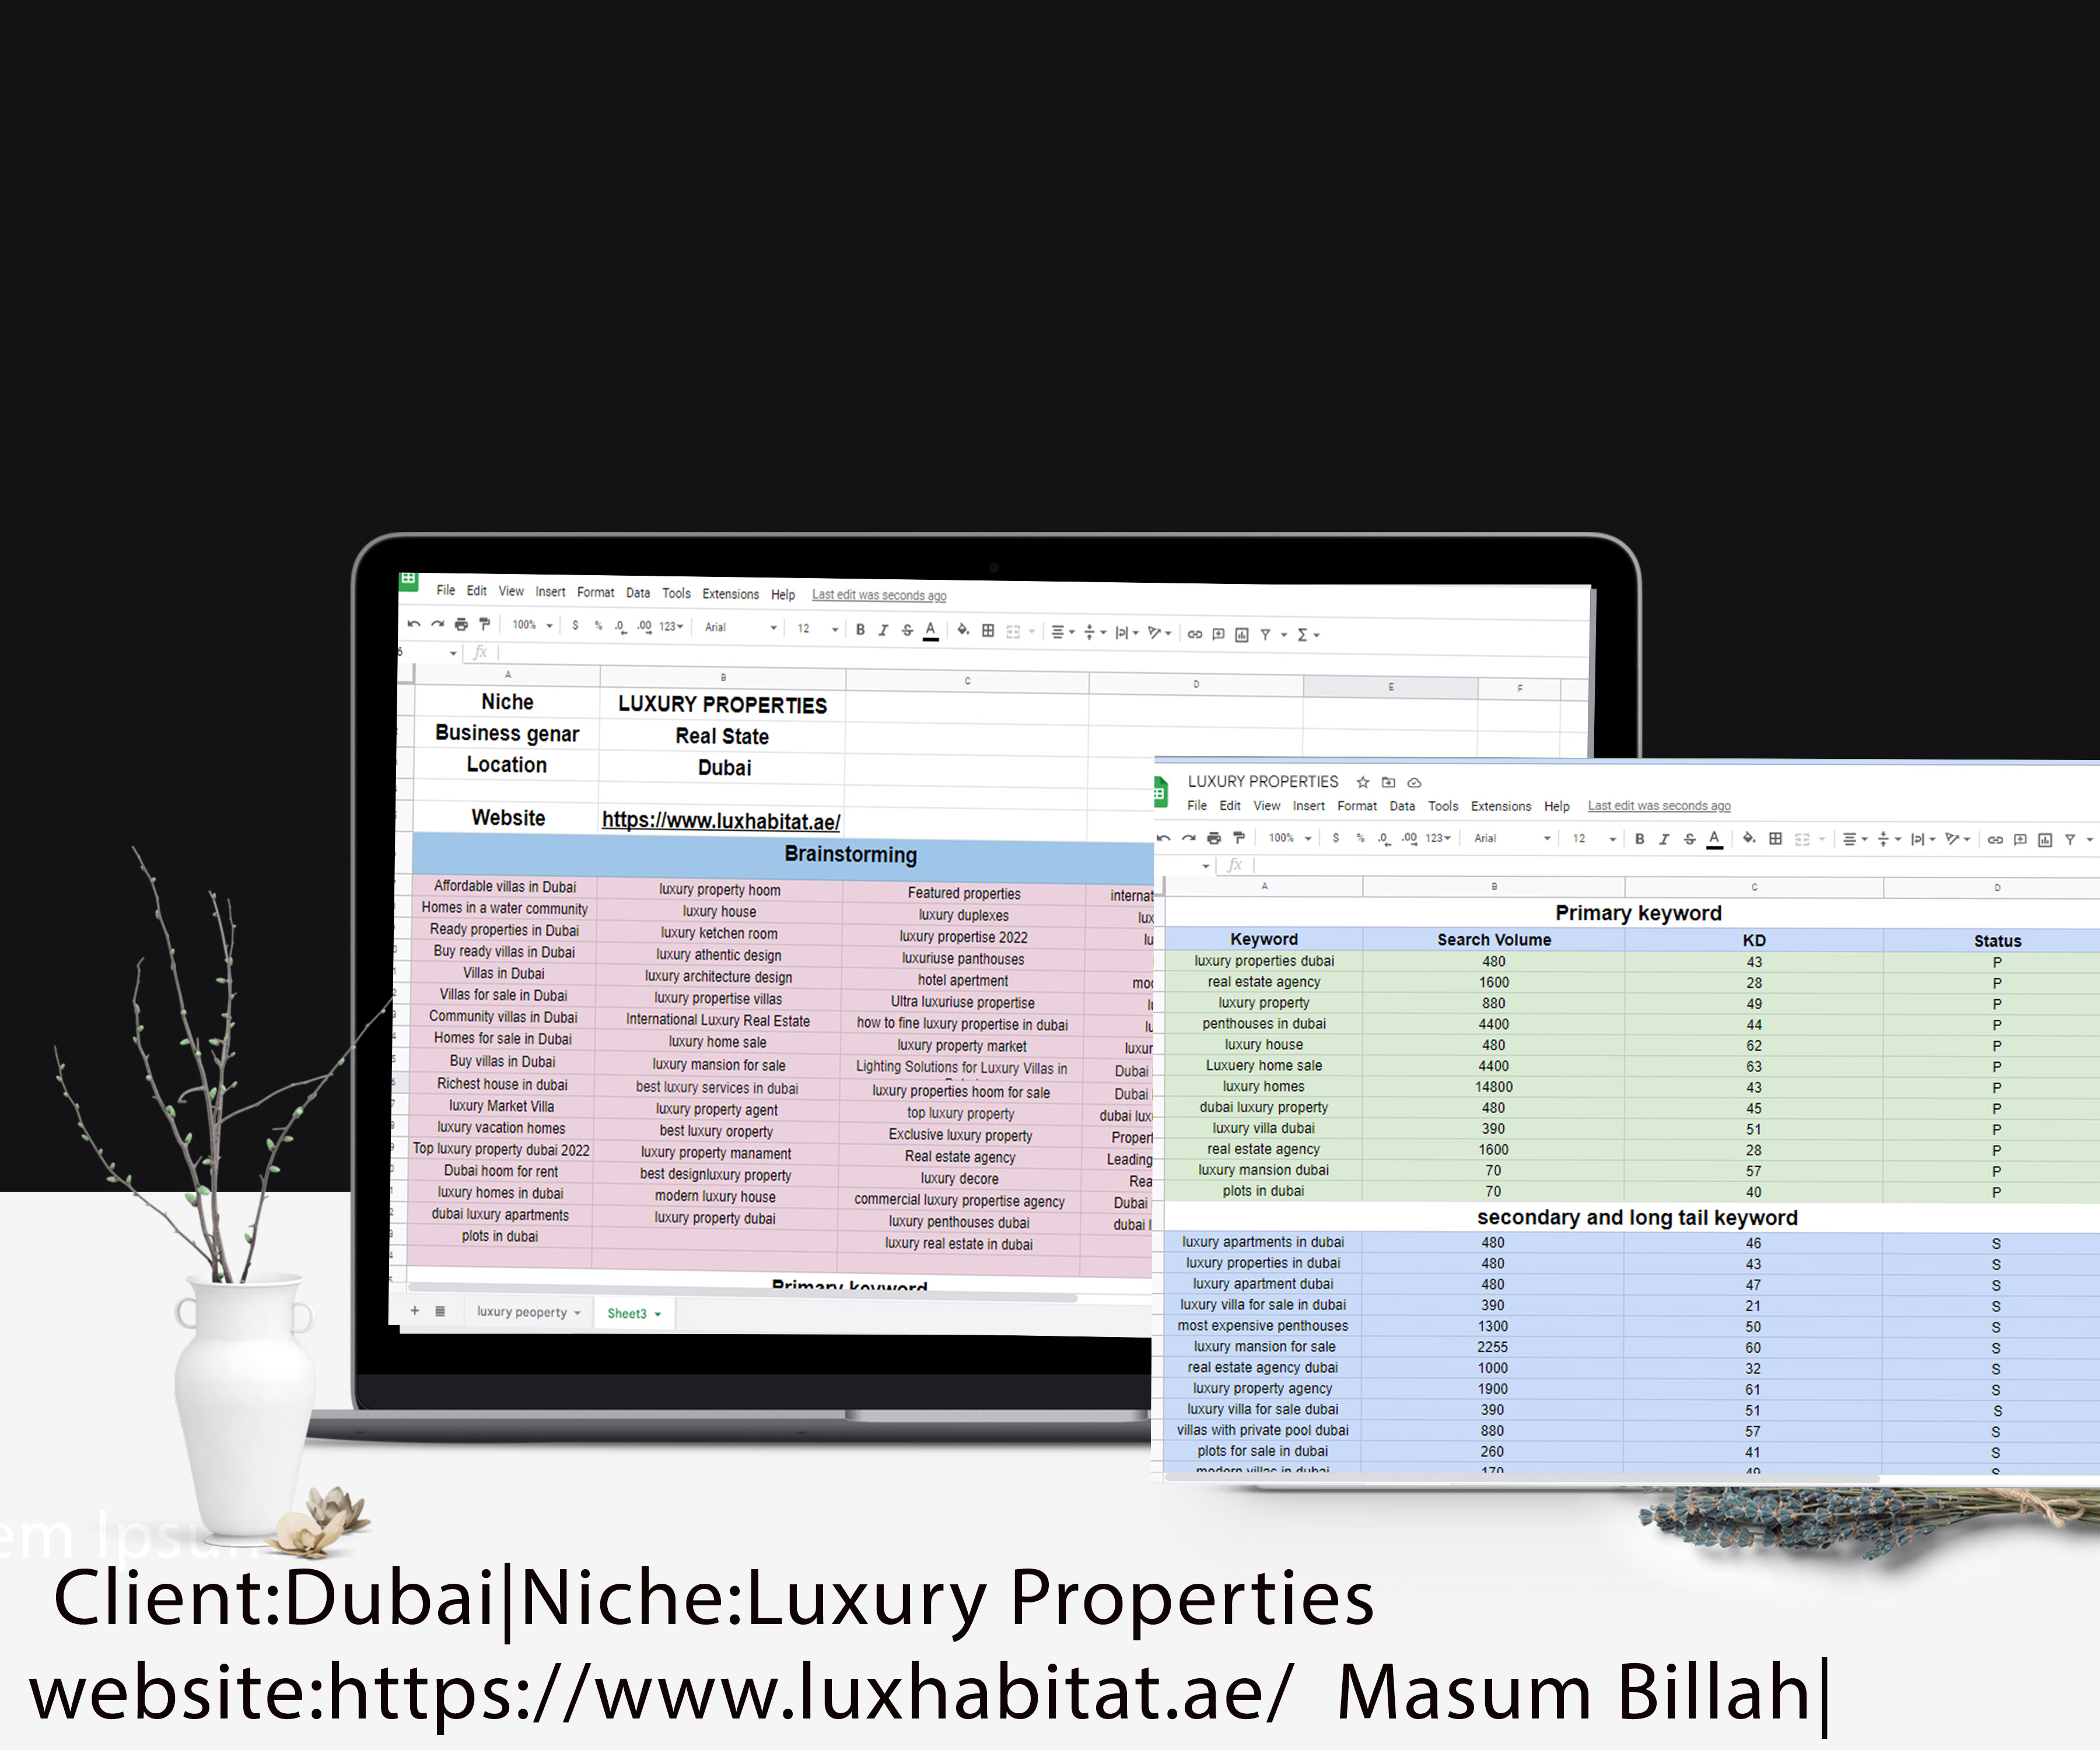Click insert chart icon in LUXURY PROPERTIES window toolbar
2100x1750 pixels.
[2045, 839]
